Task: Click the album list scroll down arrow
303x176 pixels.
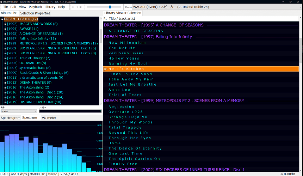Action: [101, 104]
